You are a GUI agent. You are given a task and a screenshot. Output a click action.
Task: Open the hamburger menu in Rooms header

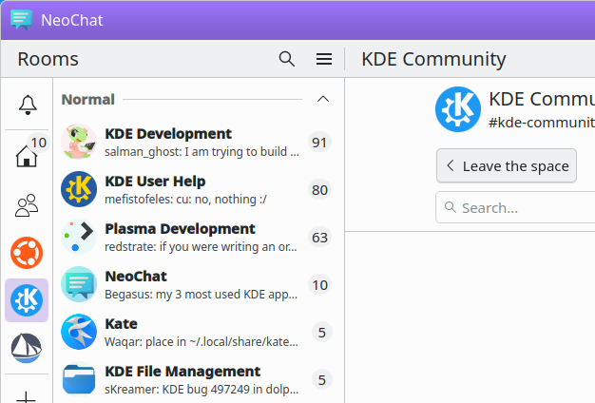324,59
